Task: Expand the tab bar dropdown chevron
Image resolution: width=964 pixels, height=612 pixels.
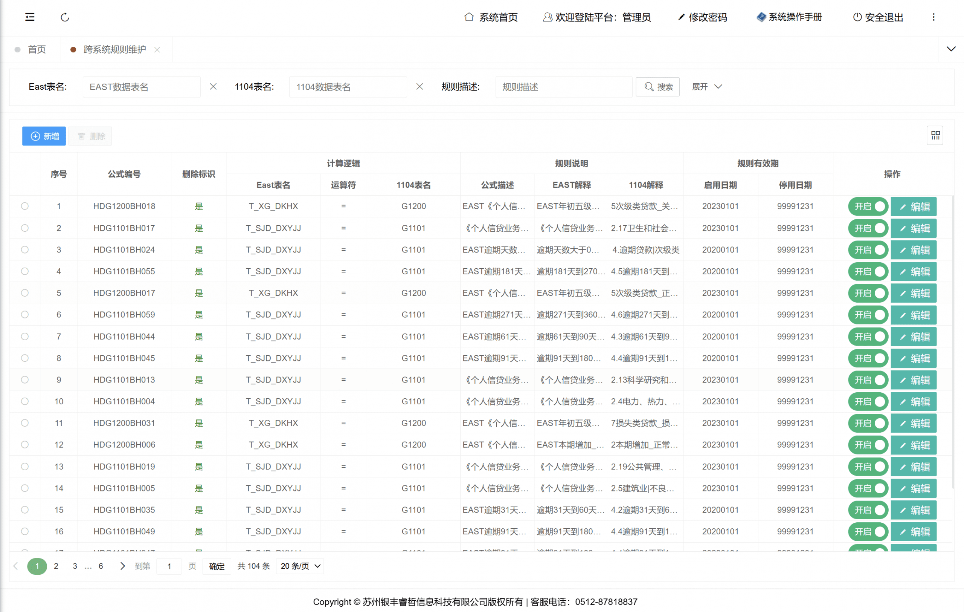Action: (951, 49)
